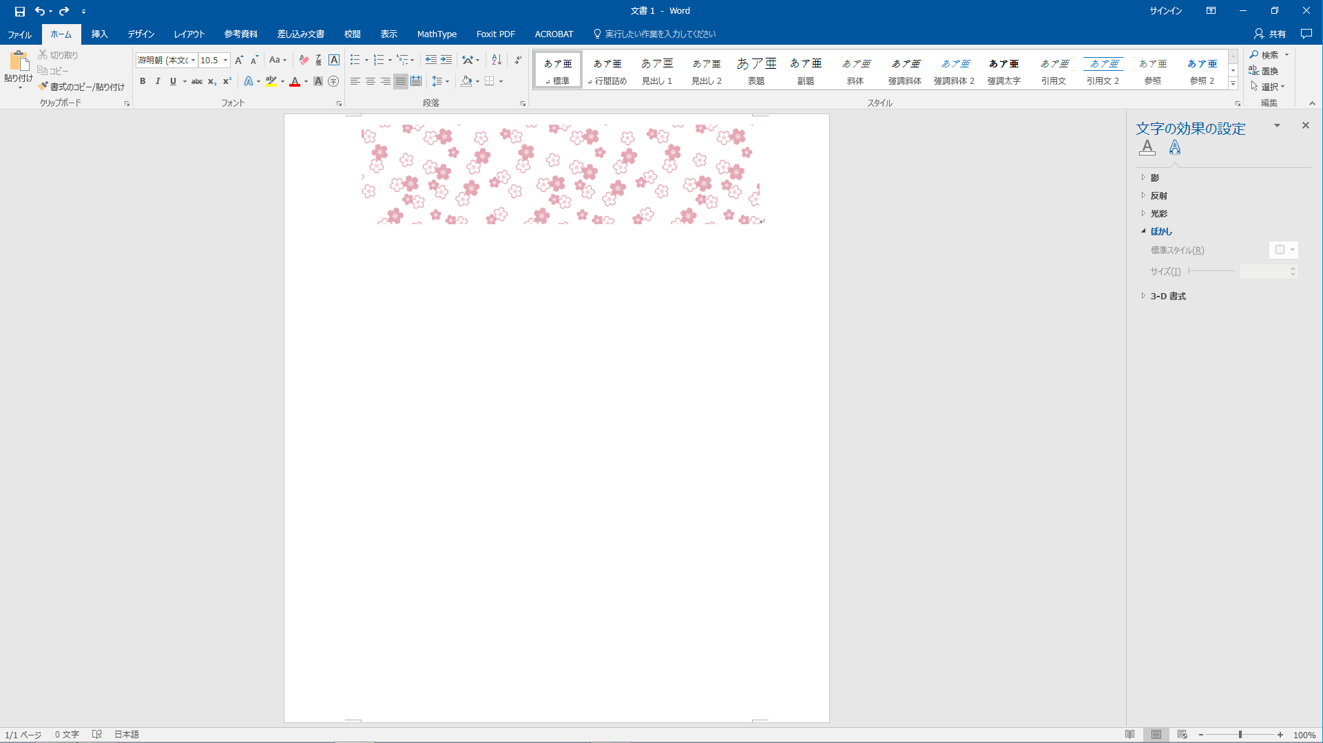This screenshot has width=1323, height=743.
Task: Click distributed alignment icon
Action: tap(416, 81)
